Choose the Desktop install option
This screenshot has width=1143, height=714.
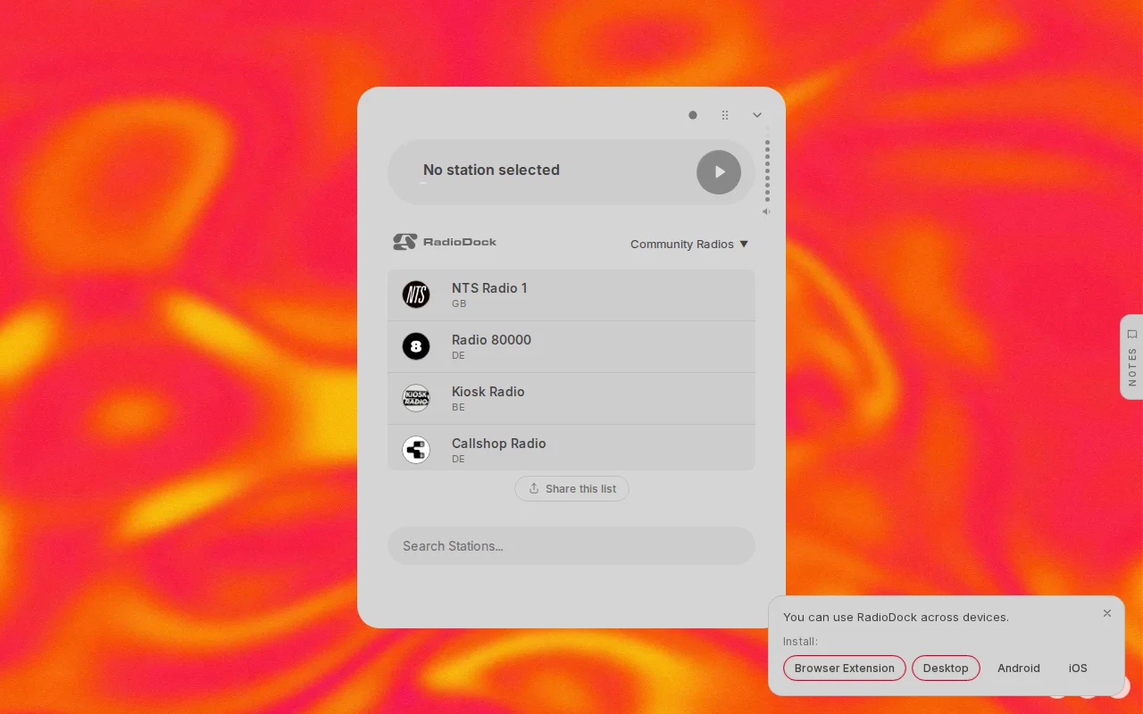click(x=946, y=668)
